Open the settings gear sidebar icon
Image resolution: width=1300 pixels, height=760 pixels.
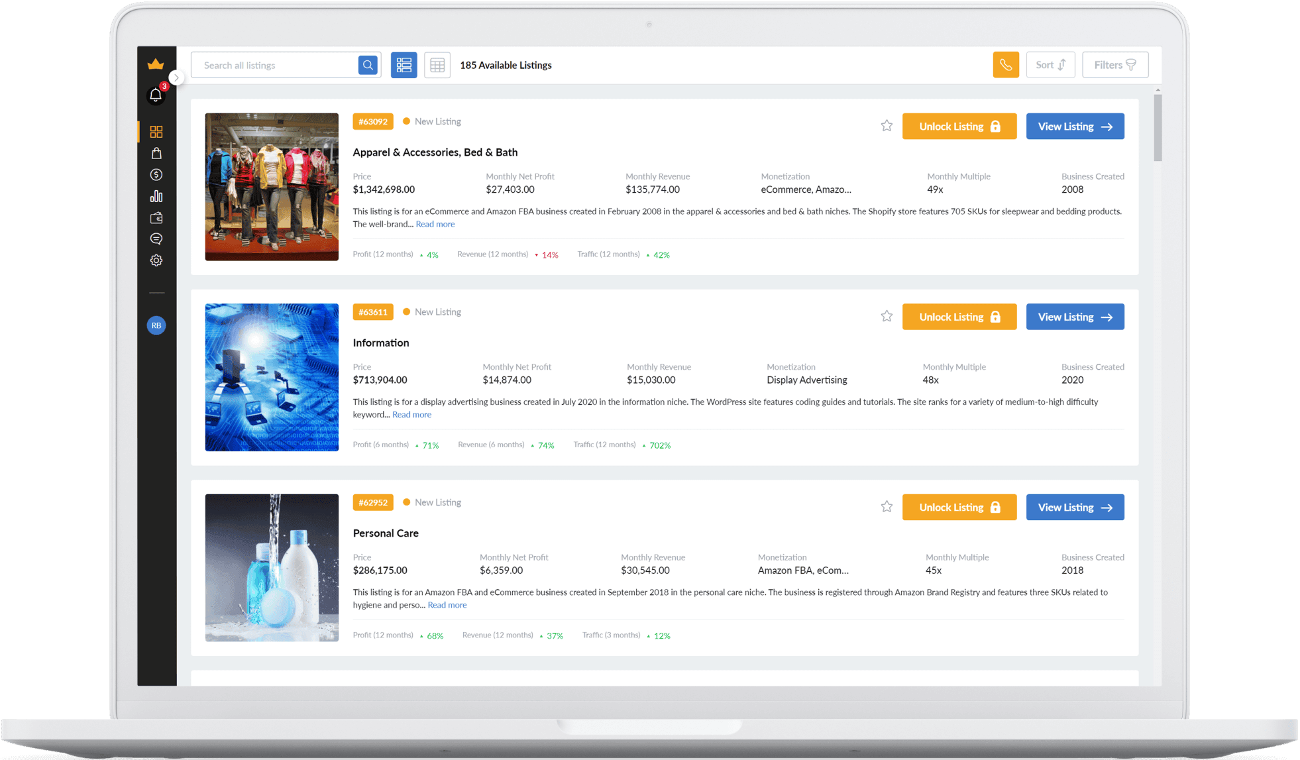coord(156,260)
